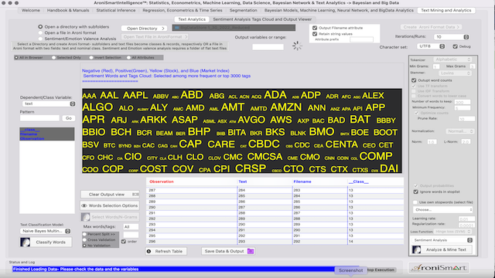Click the small icon on Clear Output view

(x=135, y=194)
